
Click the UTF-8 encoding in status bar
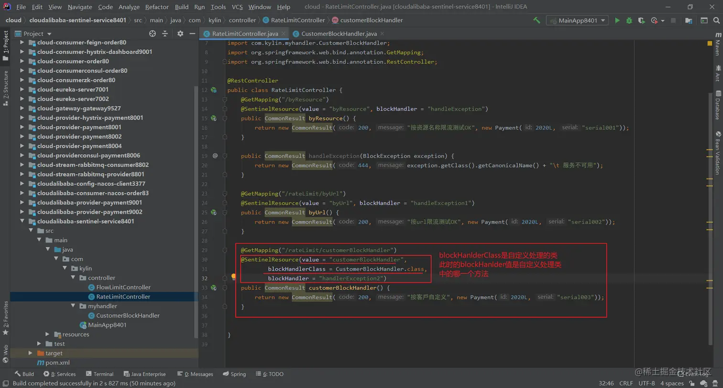(x=646, y=383)
